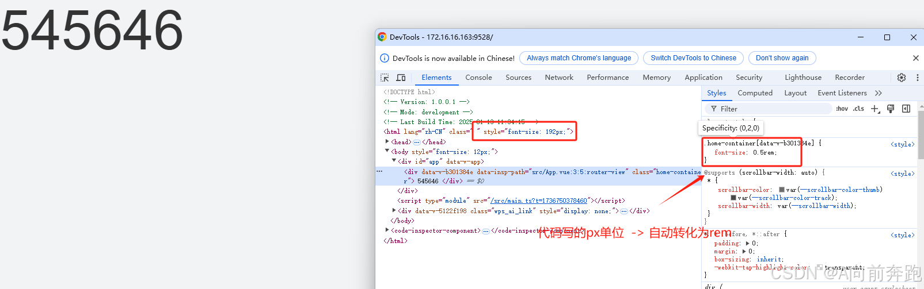Open the rendering emulations paint-brush icon
Image resolution: width=924 pixels, height=289 pixels.
891,109
